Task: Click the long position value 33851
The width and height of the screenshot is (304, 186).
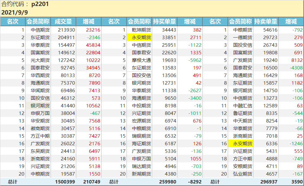Action: coord(169,38)
